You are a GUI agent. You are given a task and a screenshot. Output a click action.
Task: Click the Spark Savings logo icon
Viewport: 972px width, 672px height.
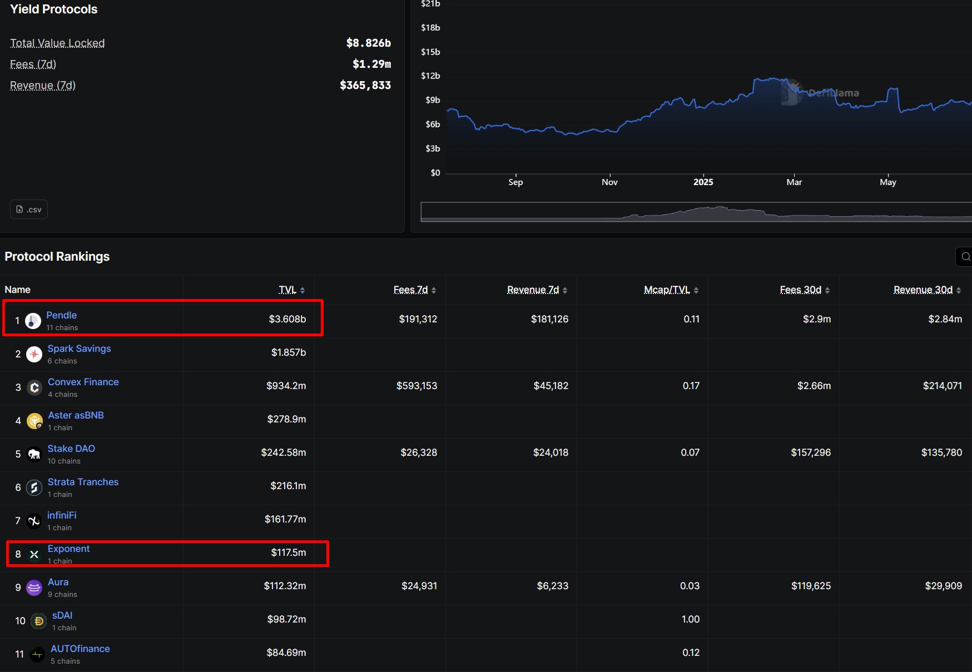34,354
